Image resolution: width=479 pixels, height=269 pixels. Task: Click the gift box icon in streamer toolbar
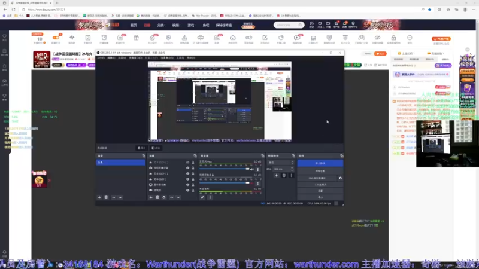[x=137, y=38]
